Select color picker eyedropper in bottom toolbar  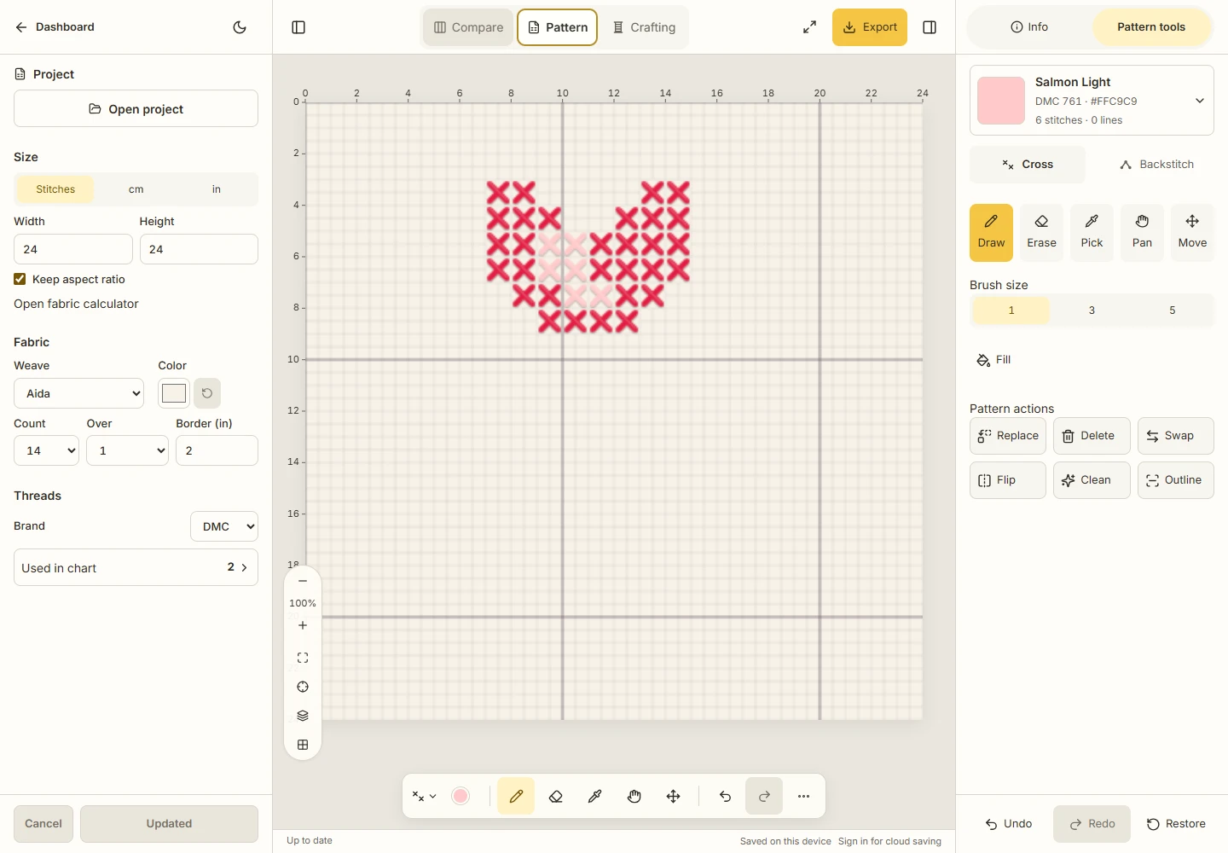coord(595,796)
